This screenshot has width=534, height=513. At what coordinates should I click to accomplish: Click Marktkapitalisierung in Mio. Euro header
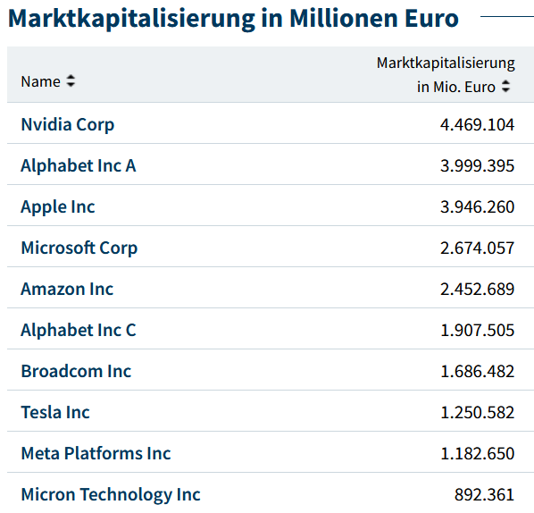tap(446, 75)
